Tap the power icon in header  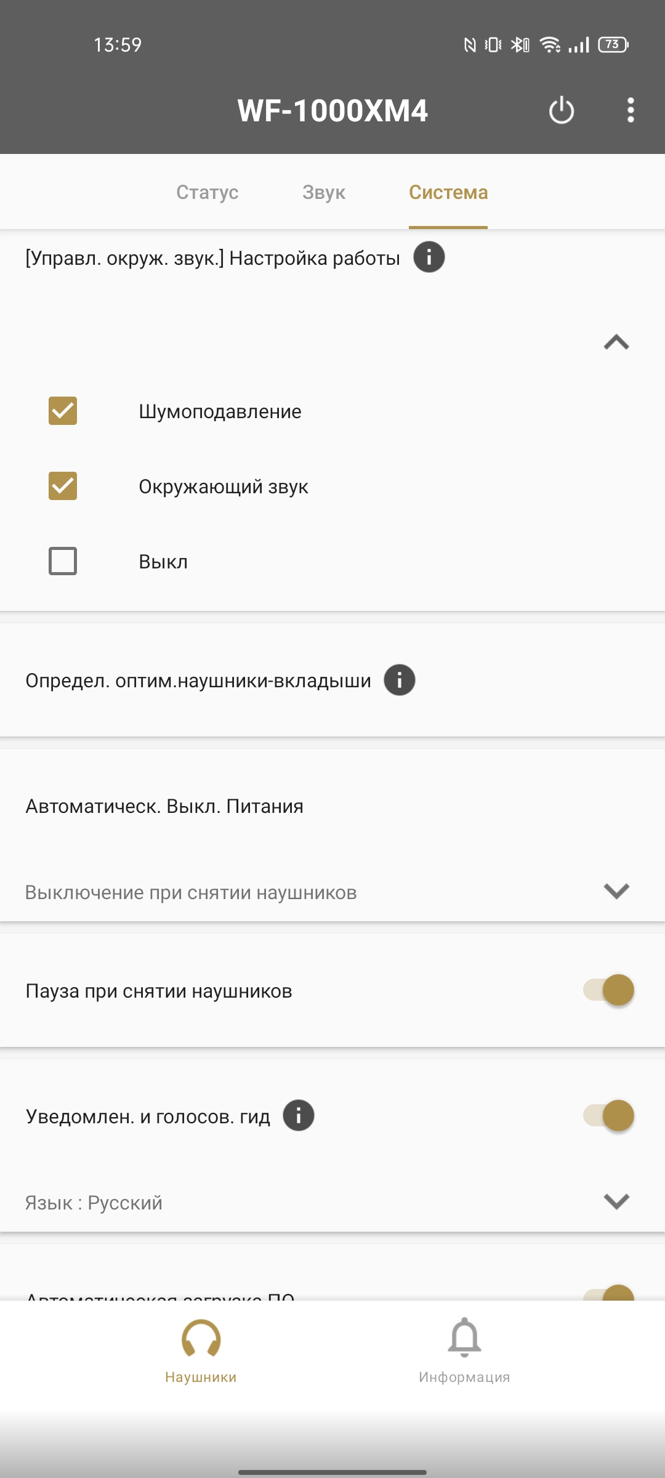tap(561, 110)
